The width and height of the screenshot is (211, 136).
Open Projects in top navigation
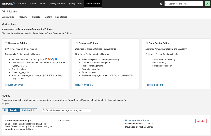pos(22,4)
